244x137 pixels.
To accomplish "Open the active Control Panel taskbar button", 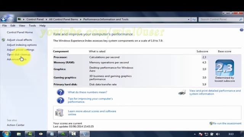I will click(x=85, y=134).
